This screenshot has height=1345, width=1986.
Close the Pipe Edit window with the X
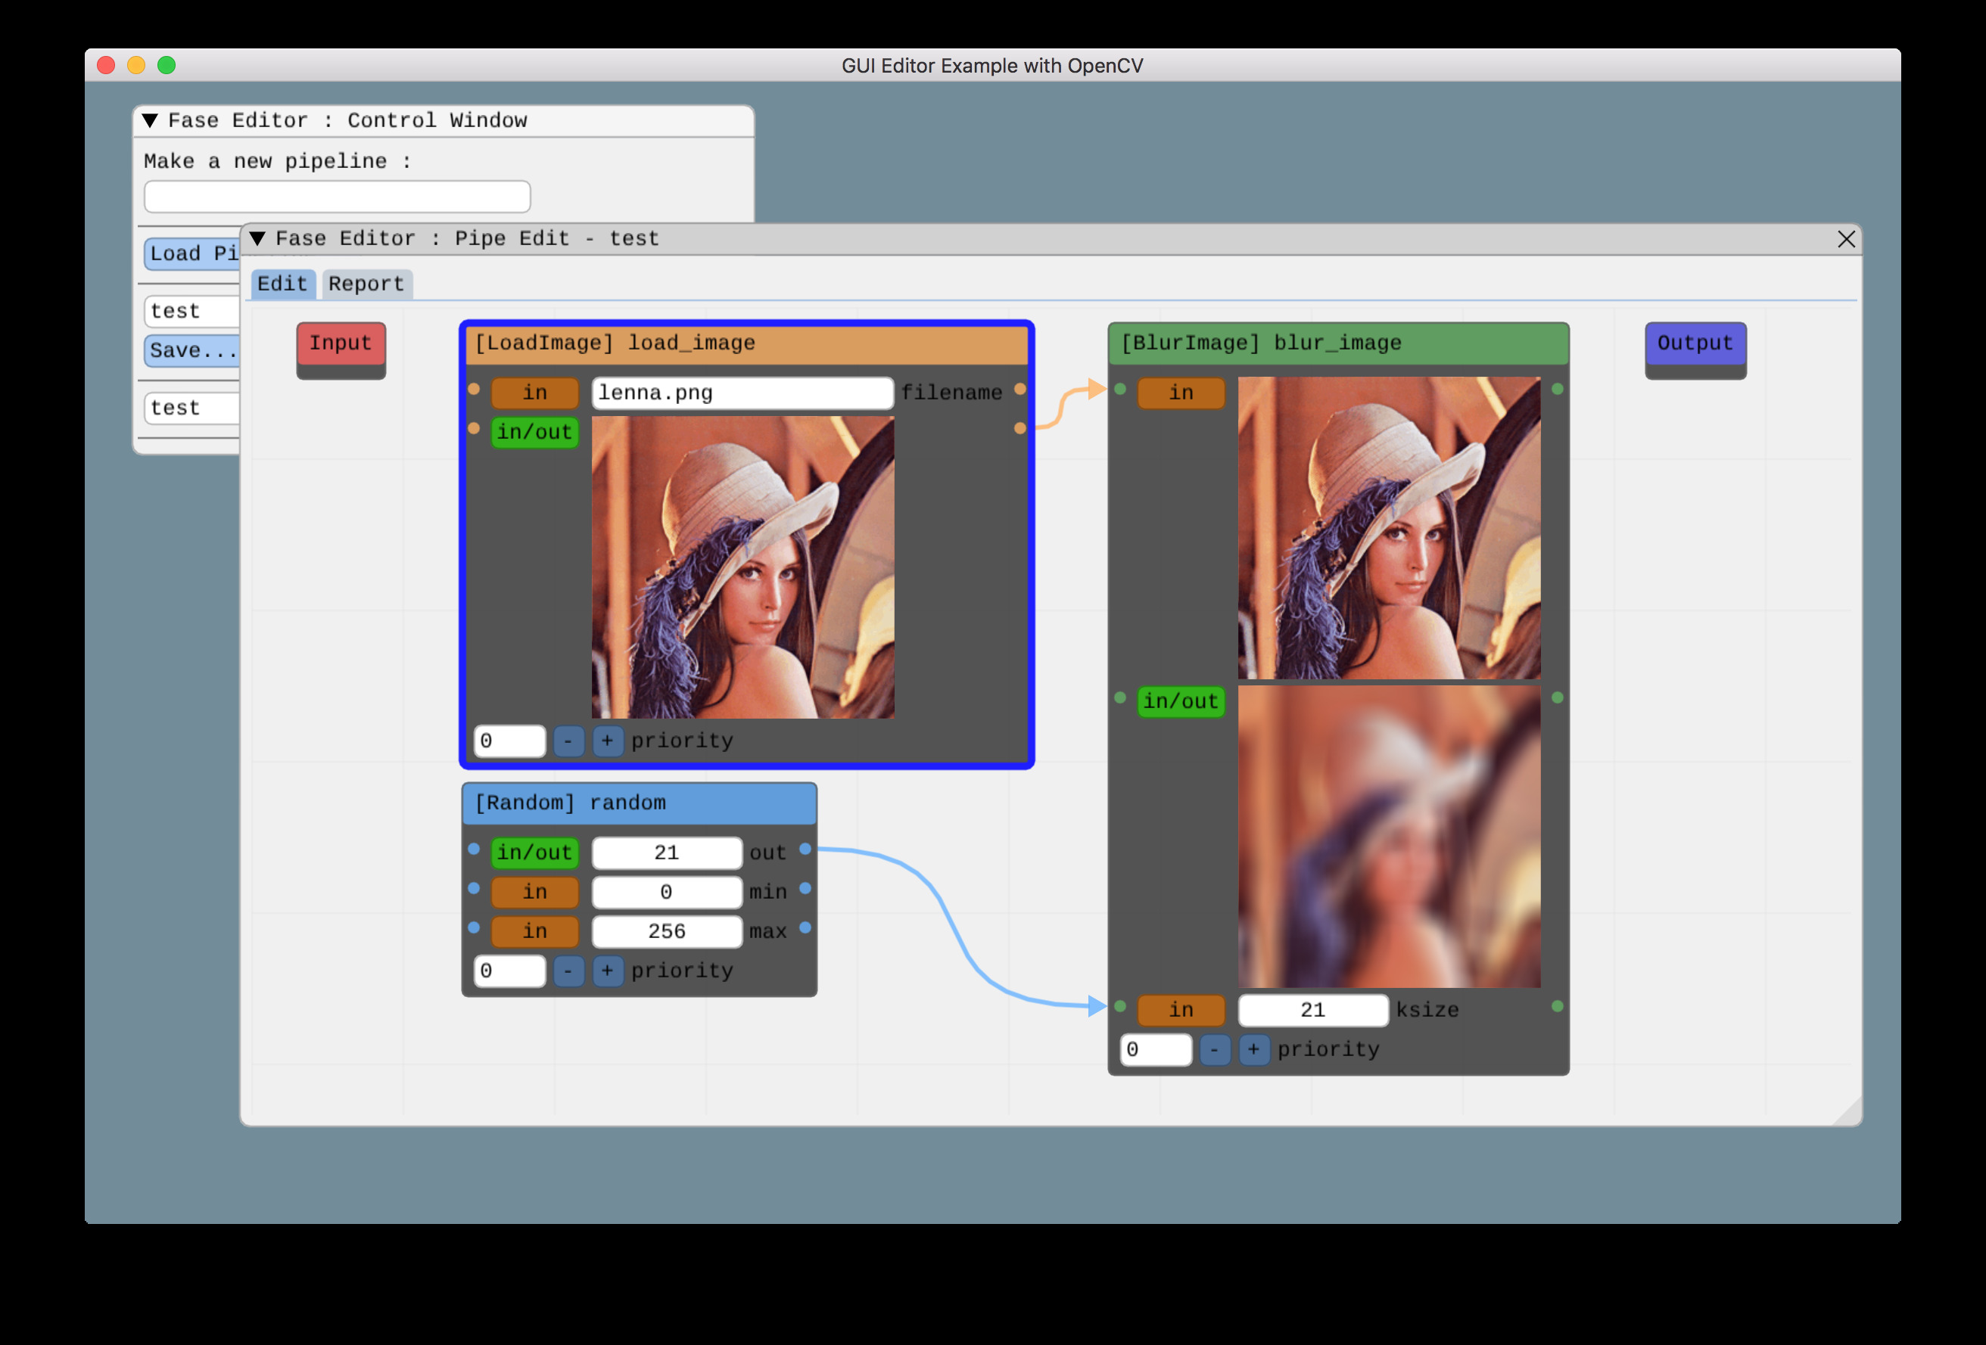point(1846,239)
